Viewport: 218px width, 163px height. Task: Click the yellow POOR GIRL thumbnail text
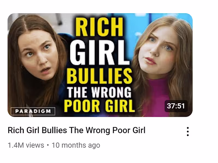(99, 106)
